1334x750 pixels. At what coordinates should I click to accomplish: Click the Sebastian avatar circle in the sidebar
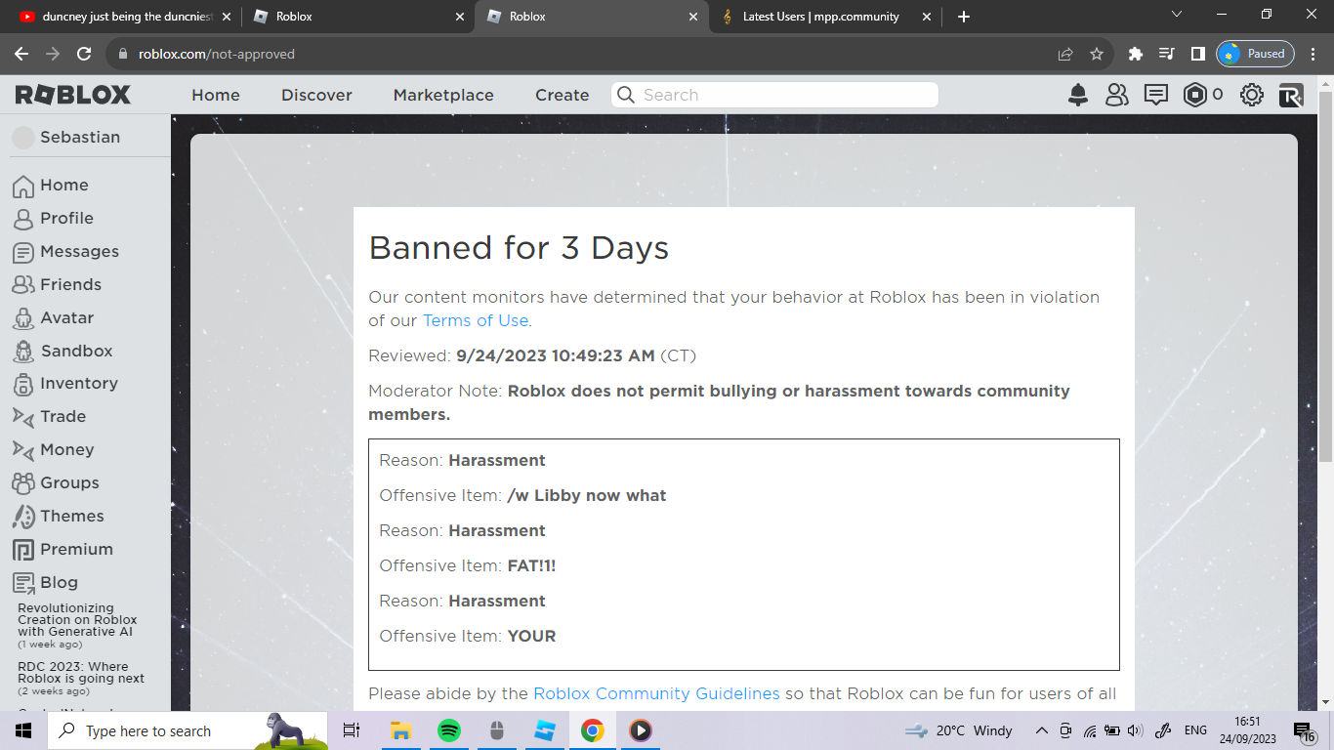click(22, 138)
